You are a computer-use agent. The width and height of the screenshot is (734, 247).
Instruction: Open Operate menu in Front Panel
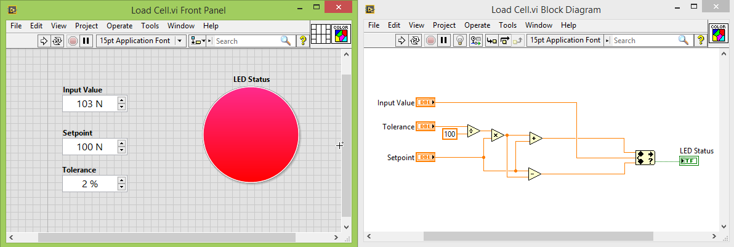click(x=119, y=26)
